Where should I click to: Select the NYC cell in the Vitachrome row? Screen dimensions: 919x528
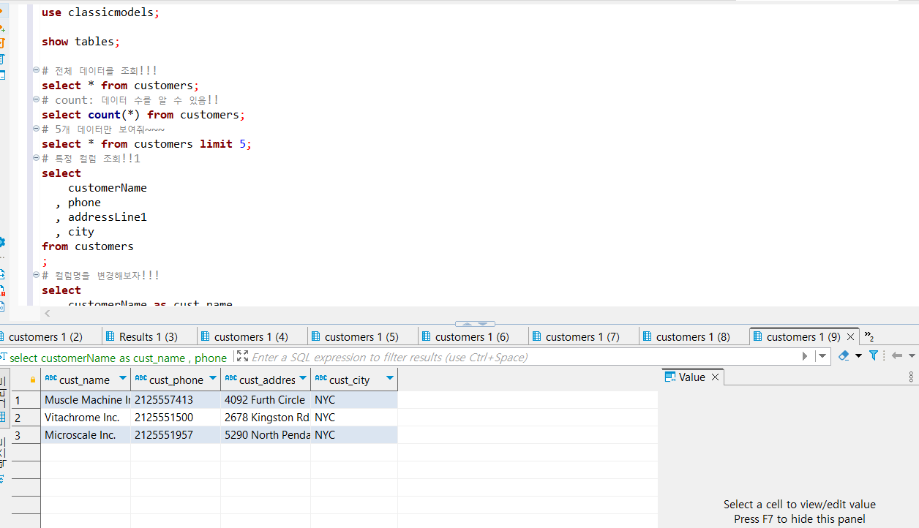pyautogui.click(x=354, y=418)
